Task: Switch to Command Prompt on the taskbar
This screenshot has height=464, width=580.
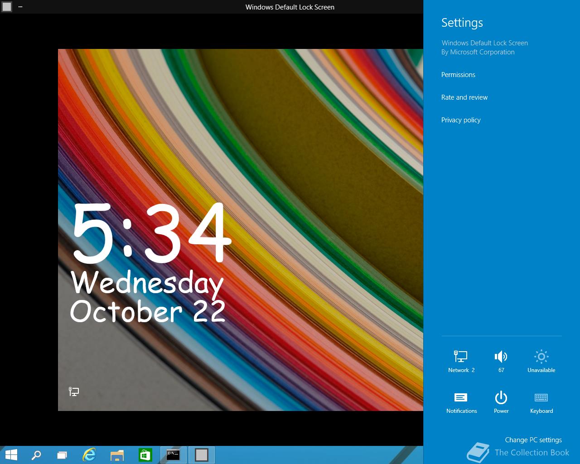Action: (x=173, y=455)
